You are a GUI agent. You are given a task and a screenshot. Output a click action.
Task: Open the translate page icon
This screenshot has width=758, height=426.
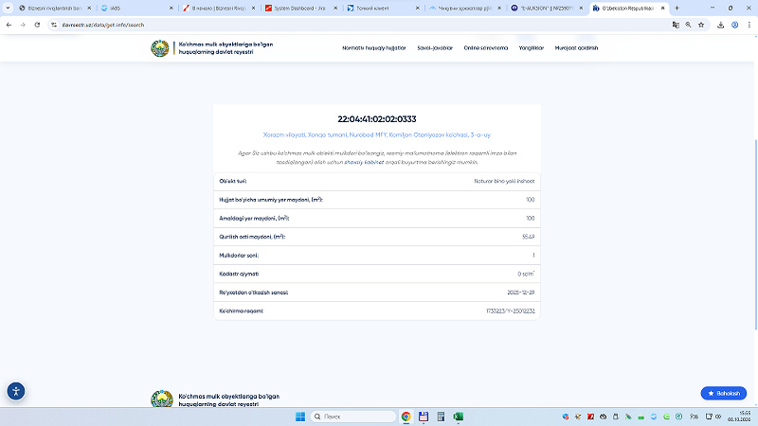[676, 25]
